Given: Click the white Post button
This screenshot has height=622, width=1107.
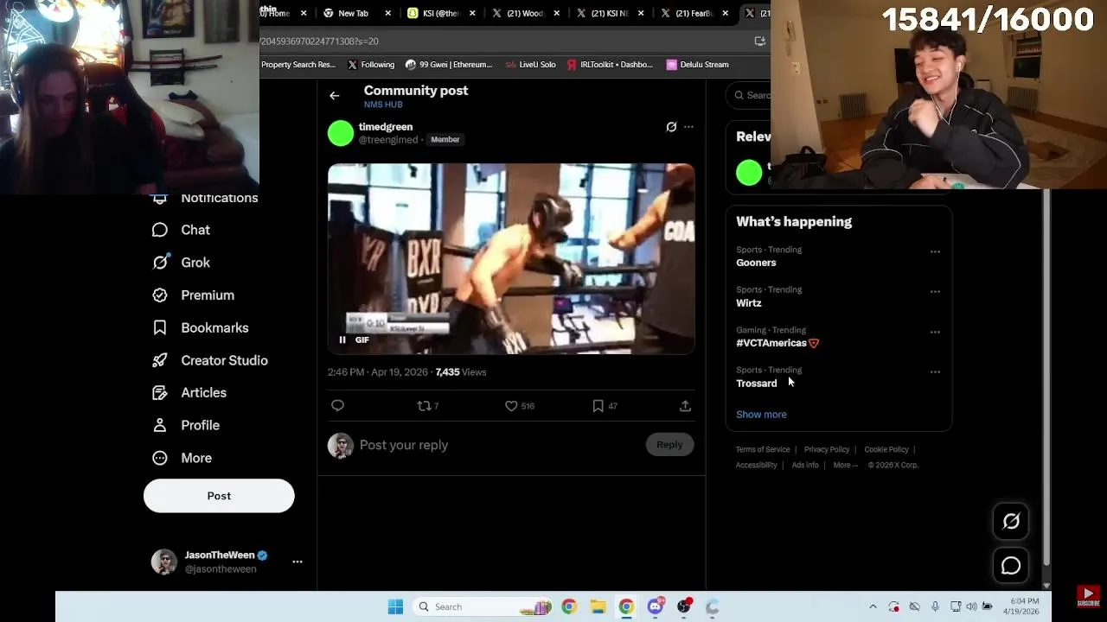Looking at the screenshot, I should pyautogui.click(x=219, y=496).
